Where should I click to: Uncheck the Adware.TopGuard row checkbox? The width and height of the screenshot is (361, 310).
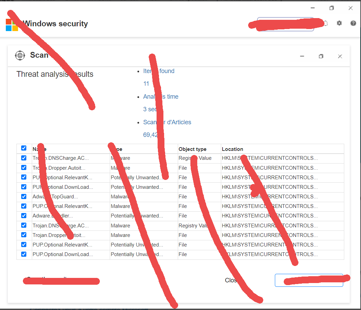(24, 196)
